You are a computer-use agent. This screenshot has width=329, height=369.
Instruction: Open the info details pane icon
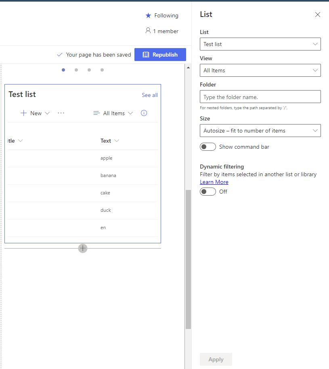[144, 113]
